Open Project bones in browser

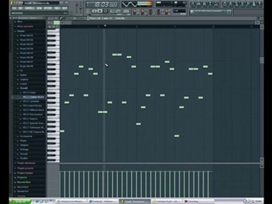pos(25,173)
